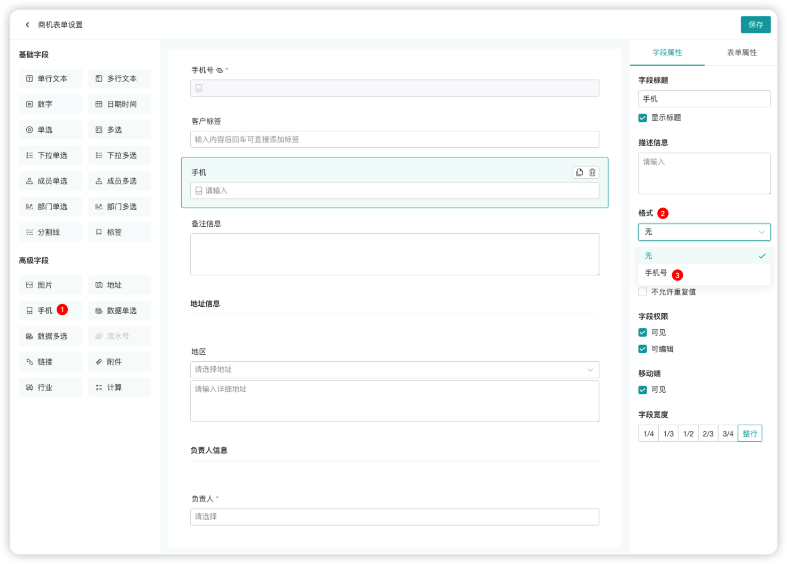Set field width to 1/2
The image size is (787, 564).
(x=688, y=434)
